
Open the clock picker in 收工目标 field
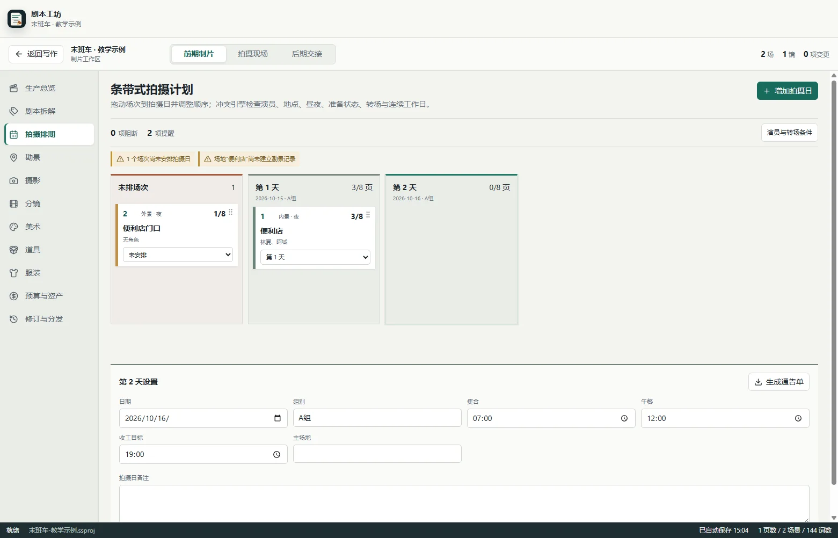[277, 454]
